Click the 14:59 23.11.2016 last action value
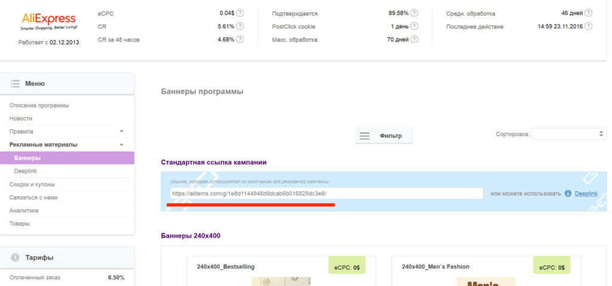 (x=560, y=26)
